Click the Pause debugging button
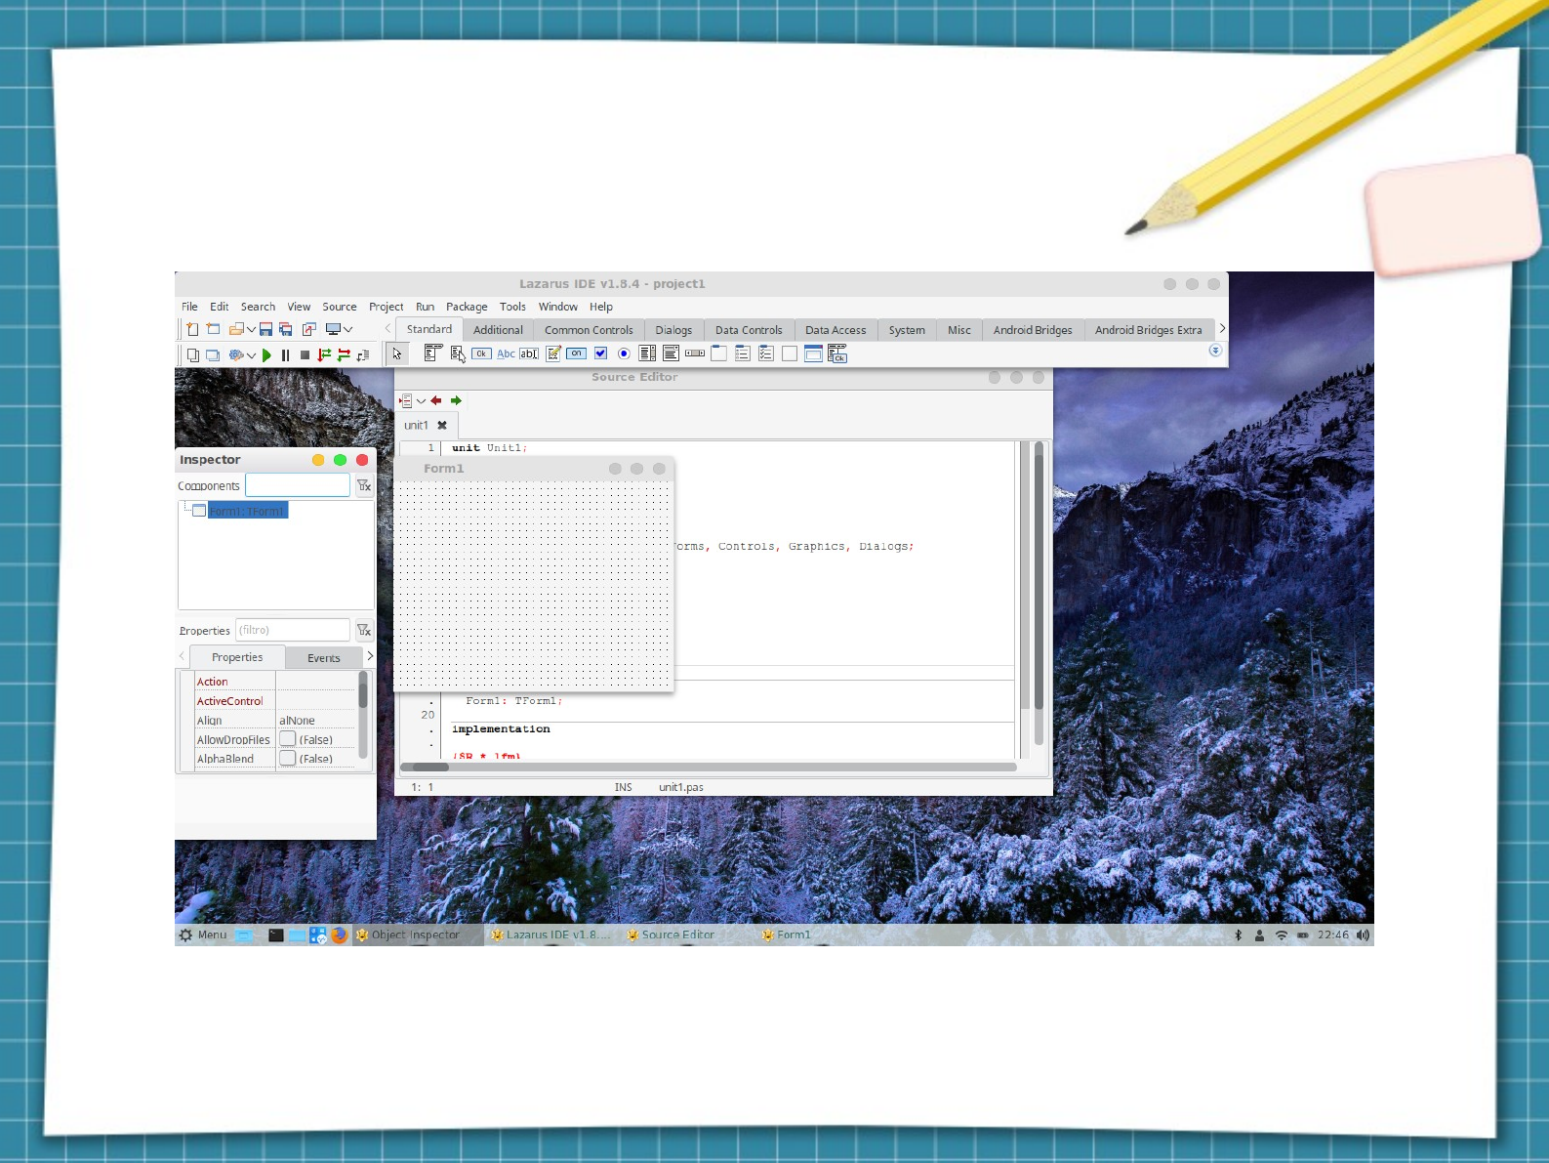 click(285, 355)
